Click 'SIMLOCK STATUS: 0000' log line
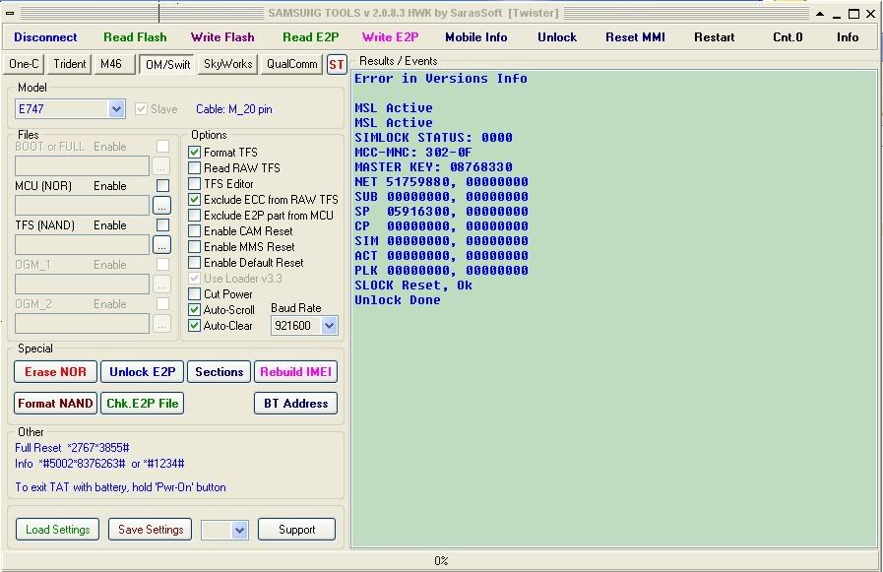Viewport: 883px width, 572px height. 433,138
